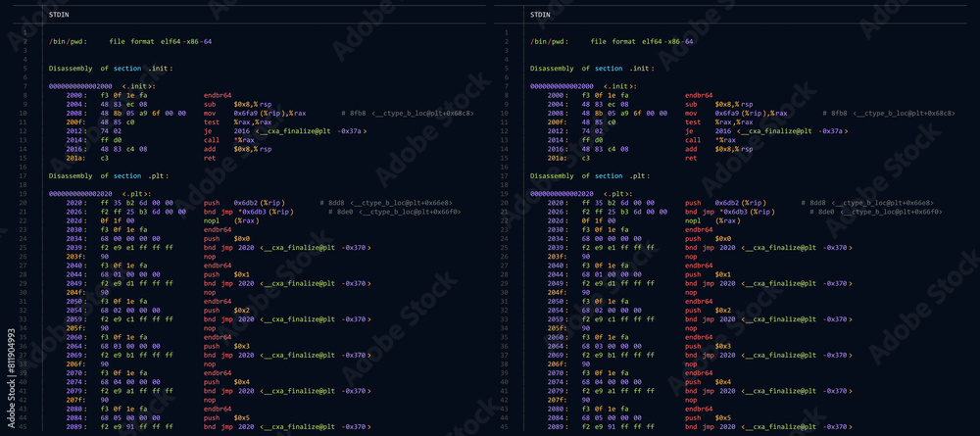Click address 2089: in the right pane

pyautogui.click(x=559, y=427)
